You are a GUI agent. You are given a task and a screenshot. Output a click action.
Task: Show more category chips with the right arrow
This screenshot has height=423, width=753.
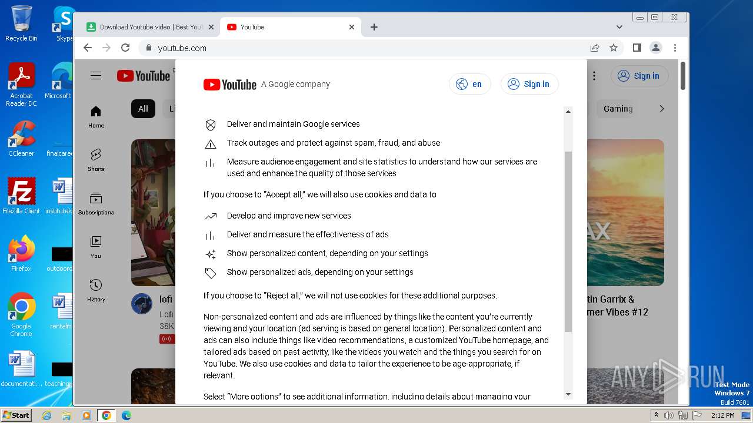coord(662,109)
